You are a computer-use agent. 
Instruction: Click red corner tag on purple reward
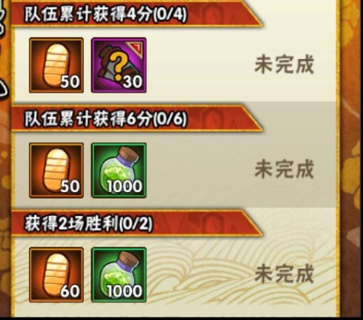pyautogui.click(x=135, y=47)
